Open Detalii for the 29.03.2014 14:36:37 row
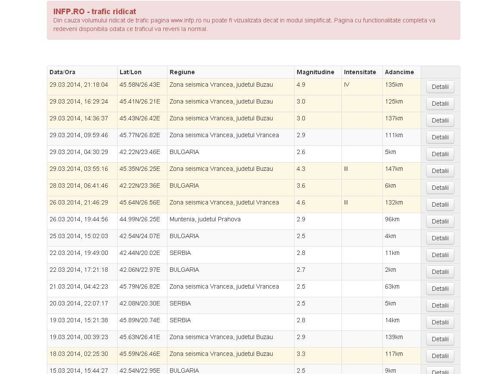The width and height of the screenshot is (484, 374). point(440,120)
